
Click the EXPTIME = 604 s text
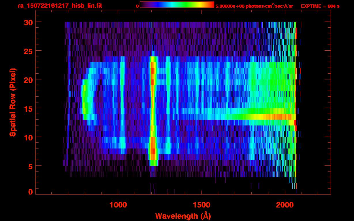tap(320, 6)
